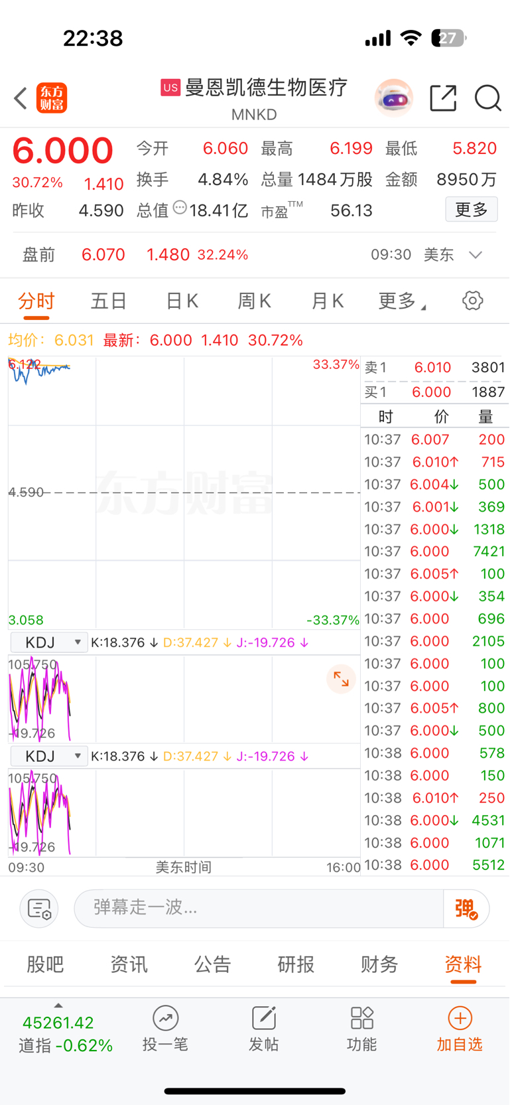Tap the 弹幕走一波 input field

click(x=259, y=908)
